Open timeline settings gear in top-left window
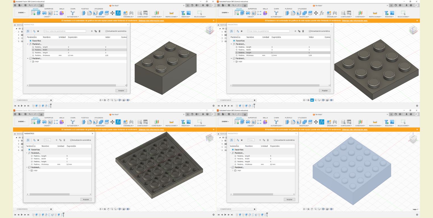The image size is (433, 218). [x=214, y=106]
